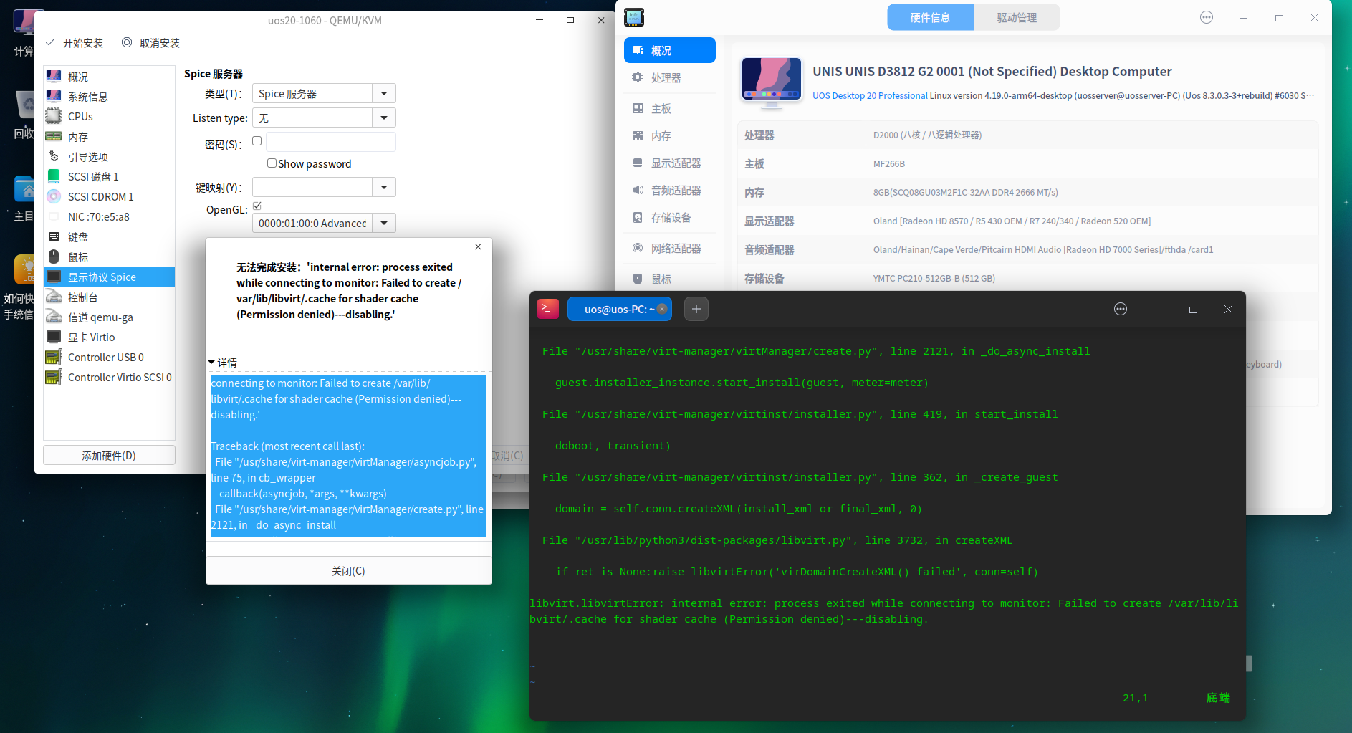The width and height of the screenshot is (1352, 733).
Task: Open a new terminal tab with the plus icon
Action: 696,309
